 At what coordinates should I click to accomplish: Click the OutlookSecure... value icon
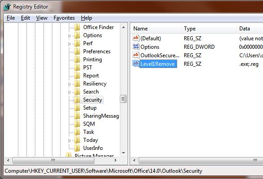(x=136, y=55)
